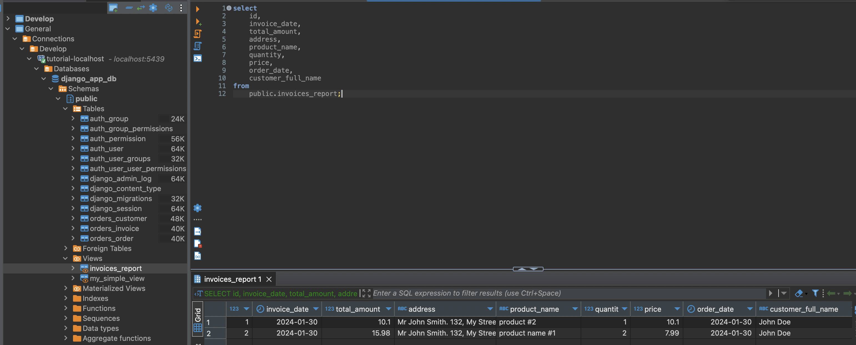Open the public schema context menu
The height and width of the screenshot is (345, 856).
[x=86, y=99]
